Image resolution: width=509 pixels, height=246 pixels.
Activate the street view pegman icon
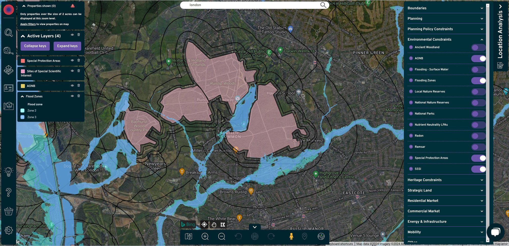click(x=291, y=237)
